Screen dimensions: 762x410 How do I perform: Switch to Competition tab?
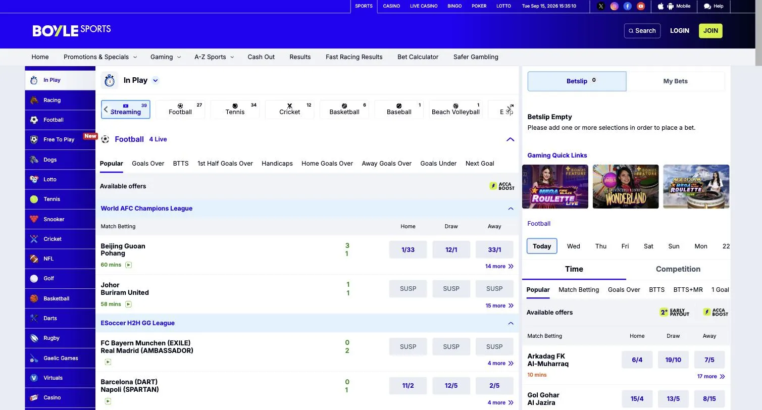pyautogui.click(x=678, y=269)
